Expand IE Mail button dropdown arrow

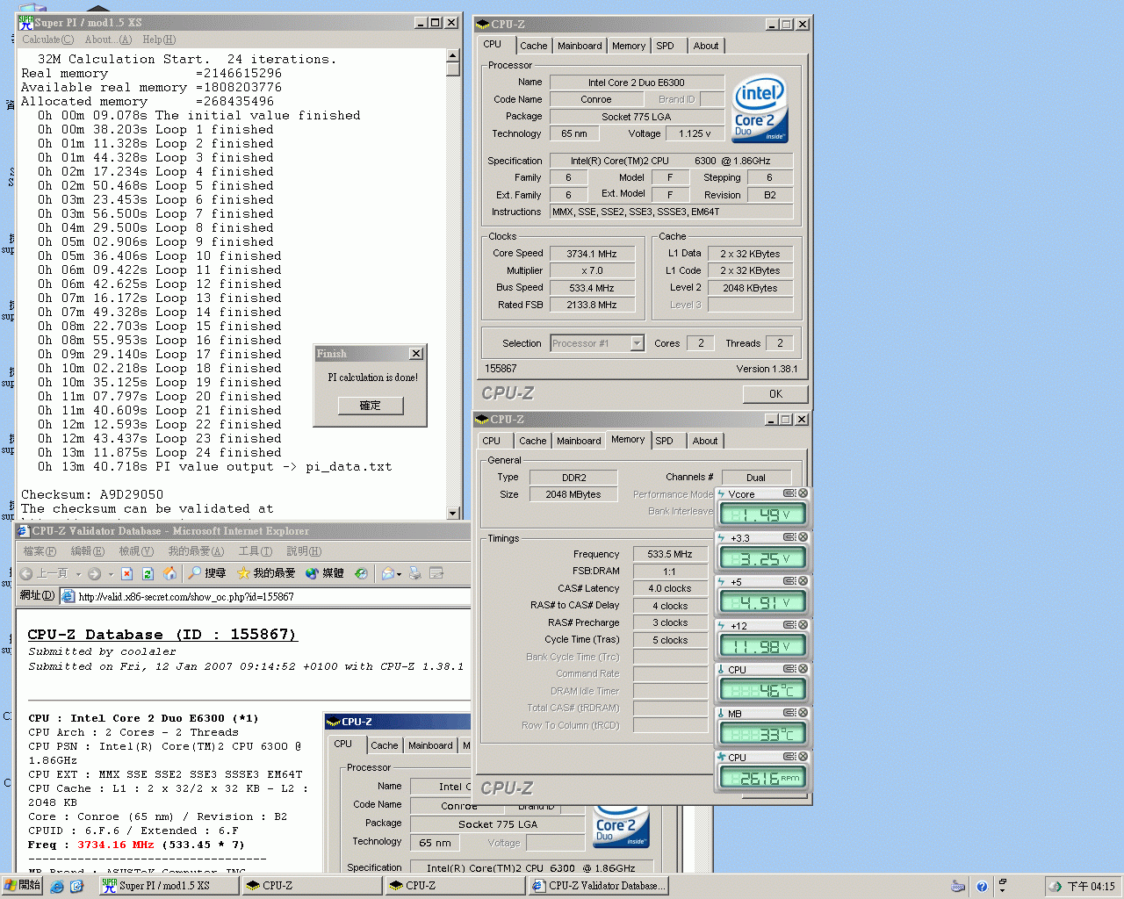pos(400,574)
